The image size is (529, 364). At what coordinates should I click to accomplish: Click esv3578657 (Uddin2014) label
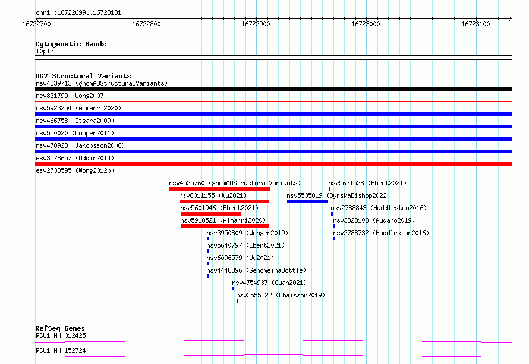point(75,158)
